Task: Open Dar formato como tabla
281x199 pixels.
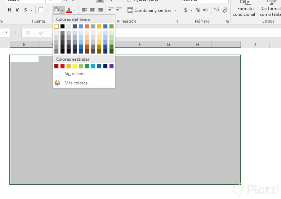Action: tap(271, 11)
